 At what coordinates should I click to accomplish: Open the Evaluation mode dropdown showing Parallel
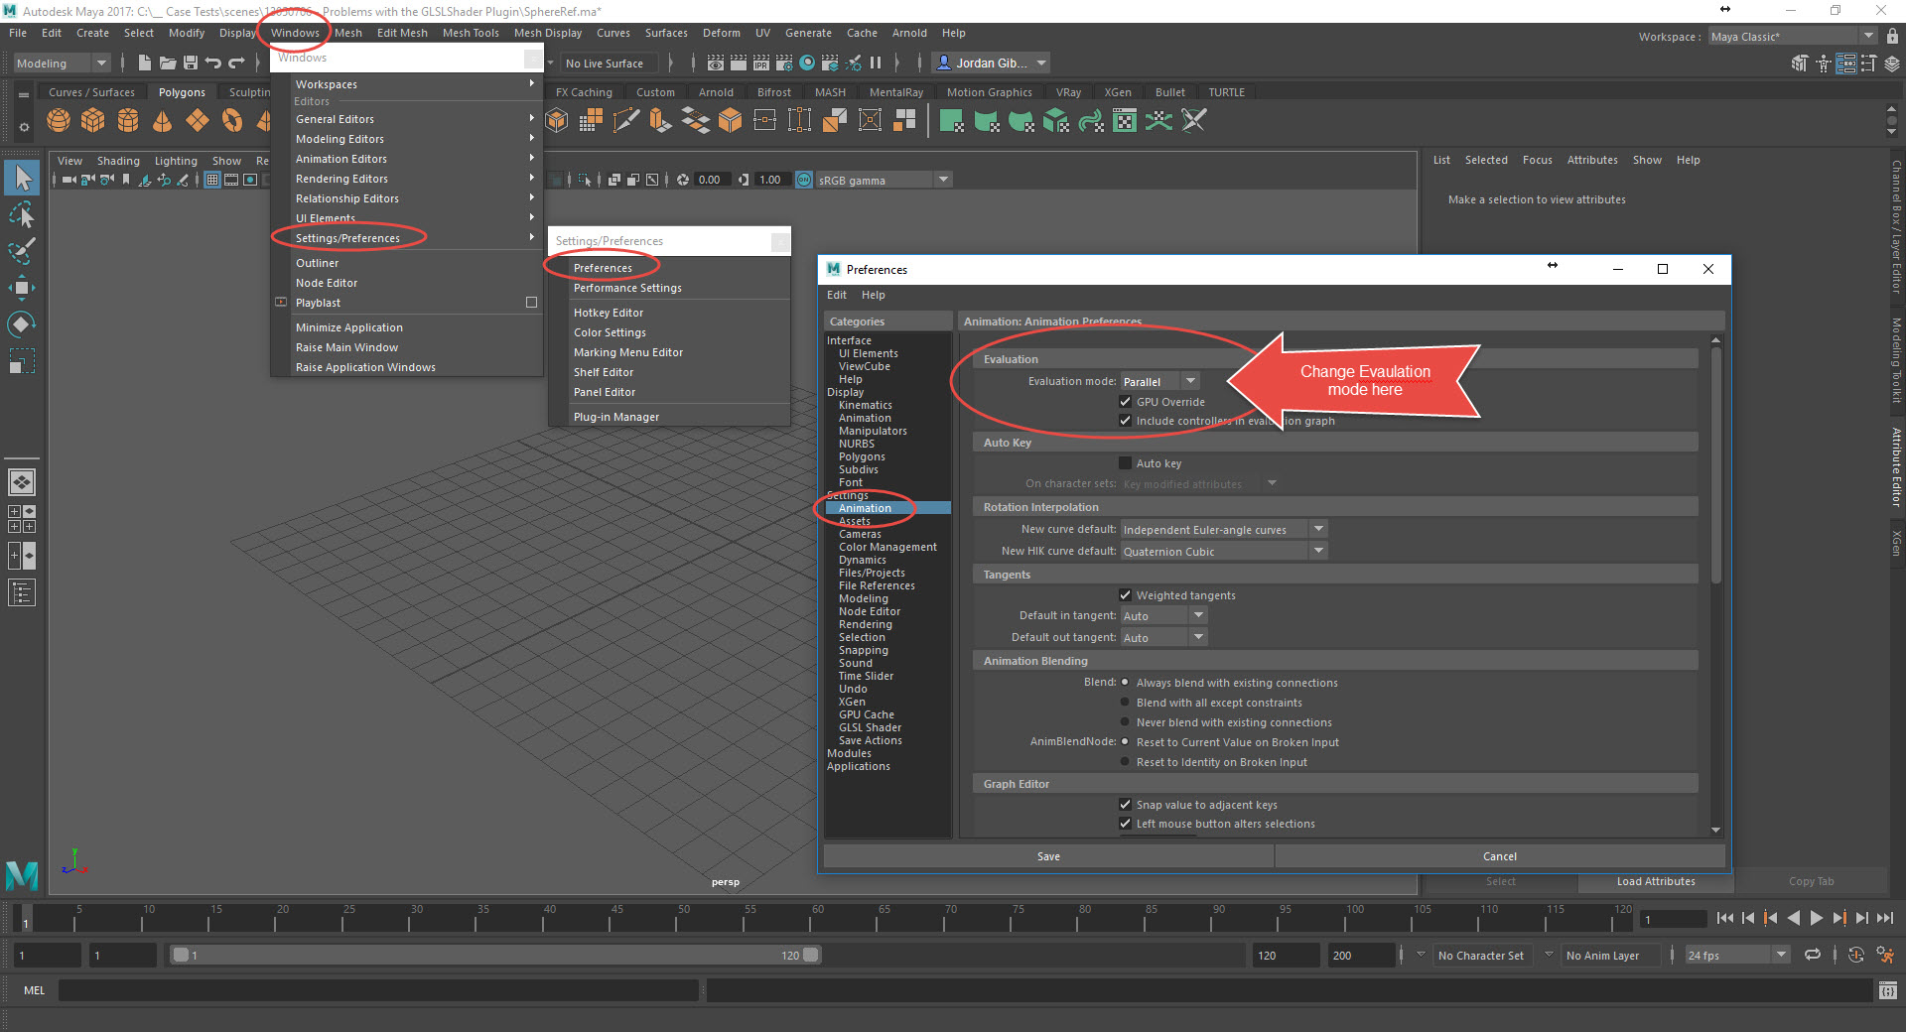click(1190, 380)
